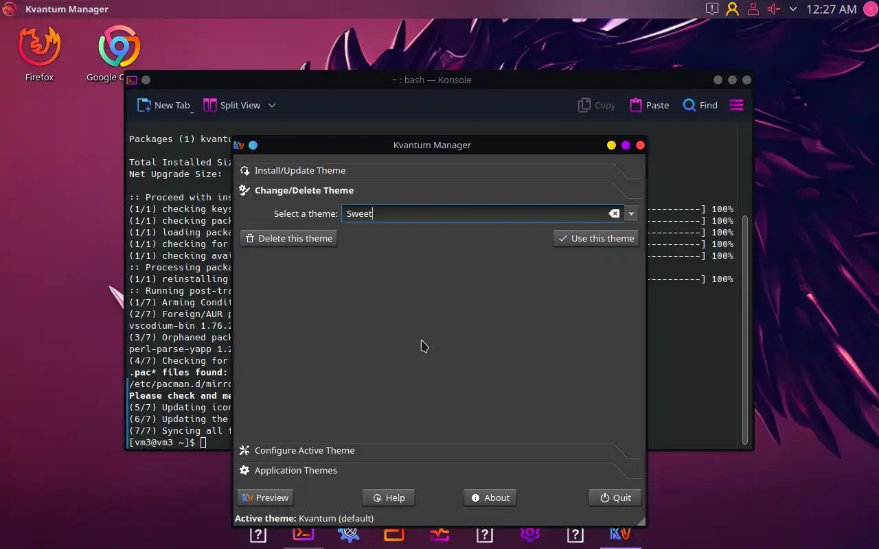Viewport: 879px width, 549px height.
Task: Minimize Kvantum Manager with yellow button
Action: click(x=611, y=145)
